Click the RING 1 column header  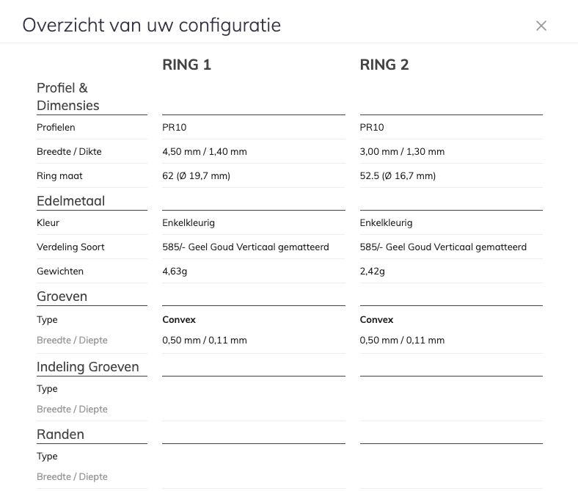(x=186, y=65)
